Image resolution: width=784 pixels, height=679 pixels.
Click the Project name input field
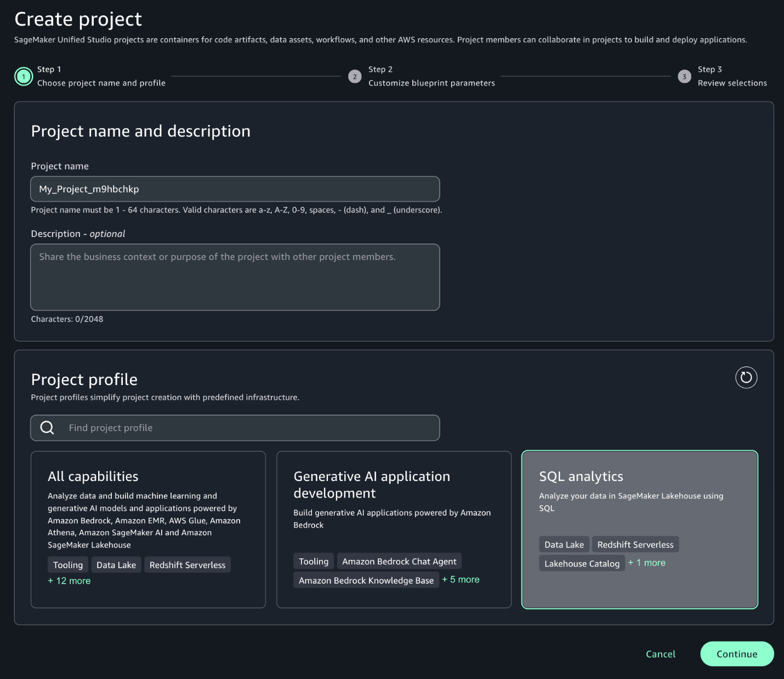click(235, 189)
